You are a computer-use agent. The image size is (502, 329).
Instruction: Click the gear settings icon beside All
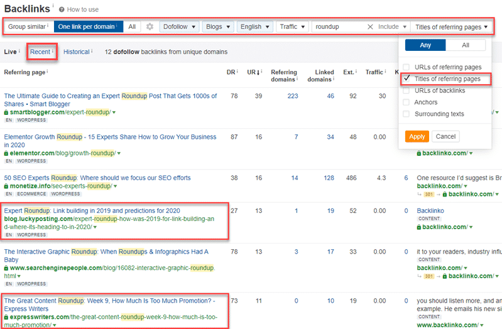150,27
